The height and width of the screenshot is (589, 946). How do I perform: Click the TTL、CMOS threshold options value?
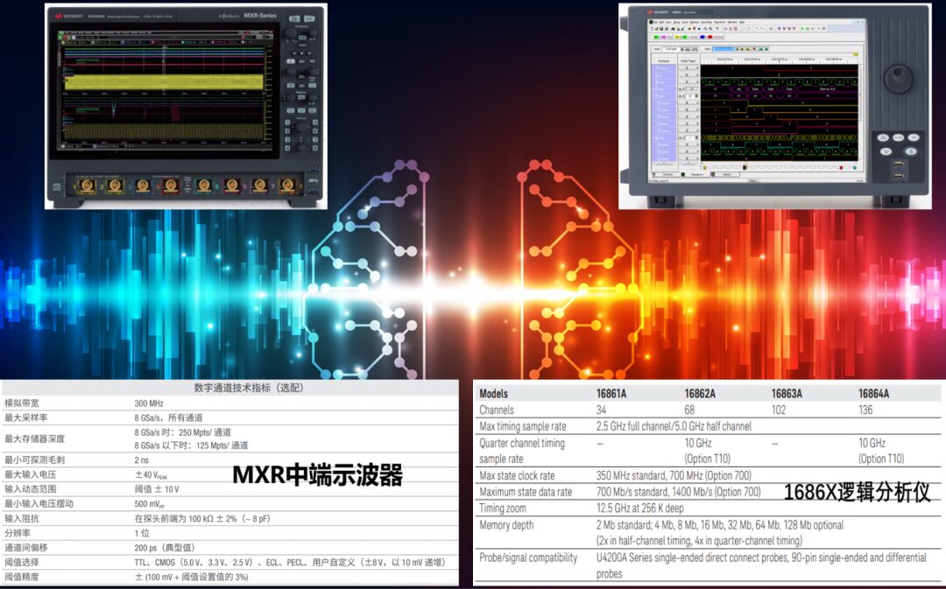[x=290, y=562]
